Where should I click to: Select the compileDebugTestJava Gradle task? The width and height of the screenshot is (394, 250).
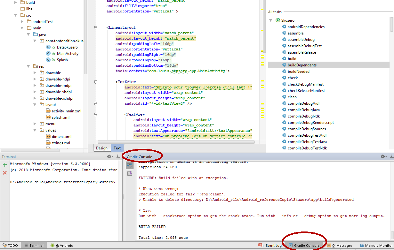coord(307,142)
